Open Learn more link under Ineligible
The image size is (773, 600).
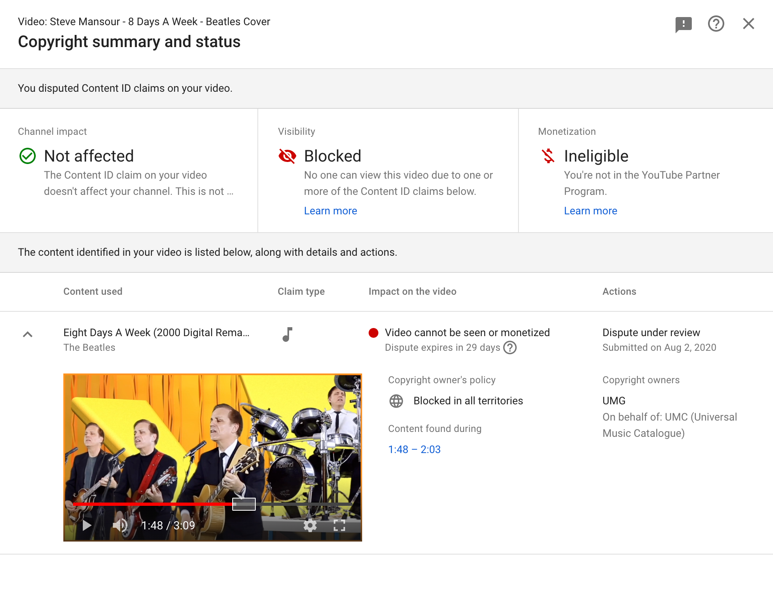(590, 211)
